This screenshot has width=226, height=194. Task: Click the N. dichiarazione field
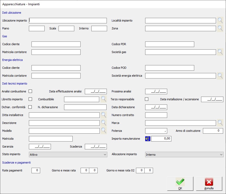[x=85, y=107]
